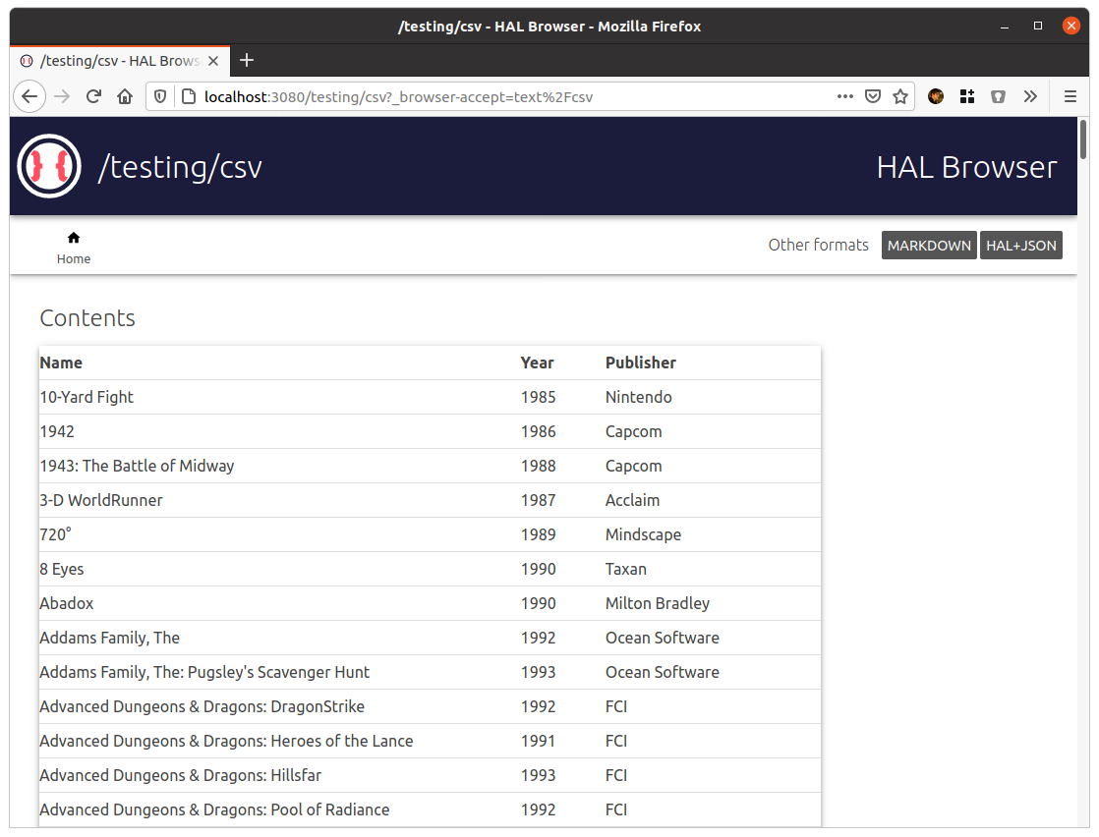The height and width of the screenshot is (837, 1099).
Task: Click the tracking protection shield icon
Action: 160,96
